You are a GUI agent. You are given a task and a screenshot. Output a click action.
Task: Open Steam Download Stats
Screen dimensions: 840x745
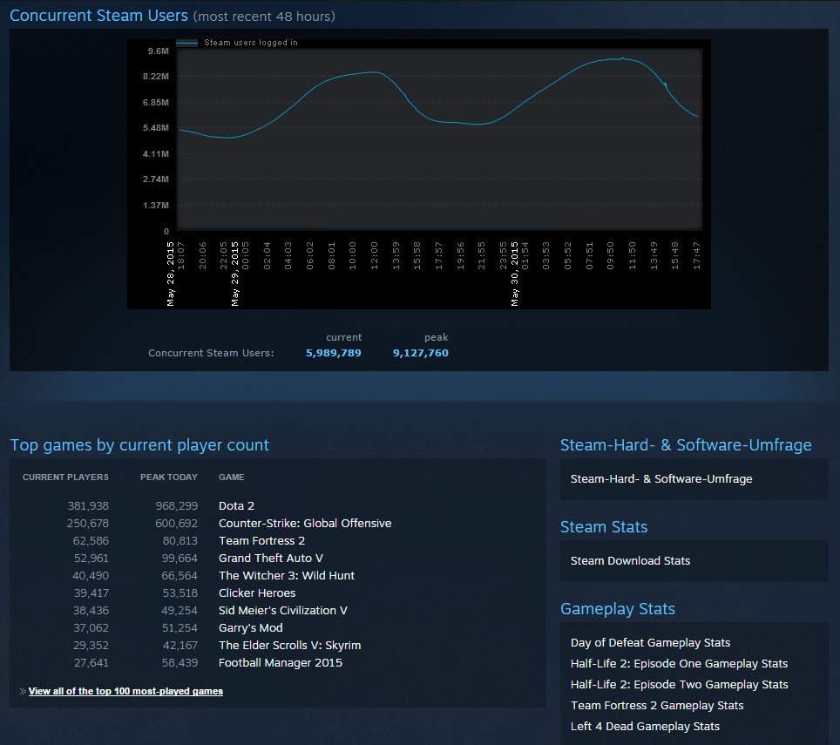630,561
